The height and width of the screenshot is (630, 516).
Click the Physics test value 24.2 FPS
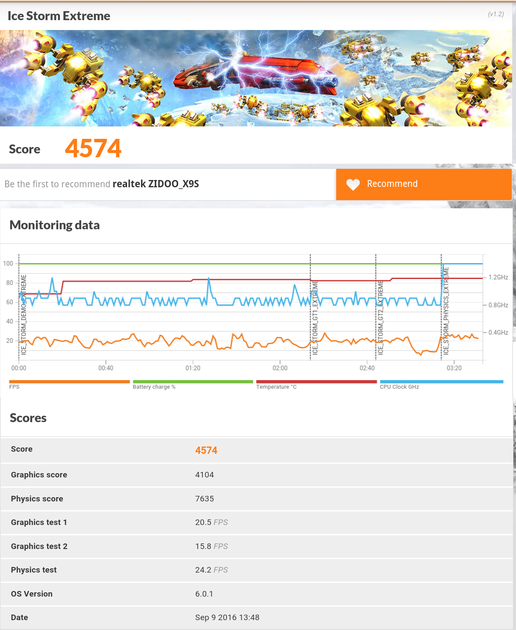[x=211, y=570]
